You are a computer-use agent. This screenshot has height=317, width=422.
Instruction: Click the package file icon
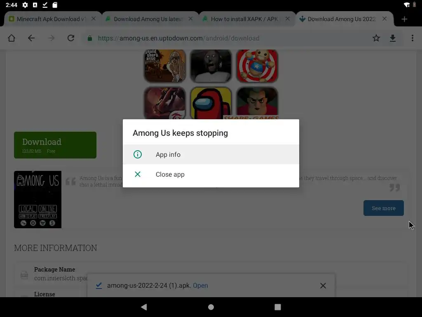click(x=24, y=275)
